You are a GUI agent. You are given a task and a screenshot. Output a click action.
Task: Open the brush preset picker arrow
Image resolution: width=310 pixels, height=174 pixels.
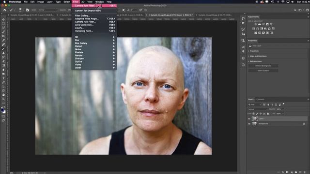click(x=23, y=10)
